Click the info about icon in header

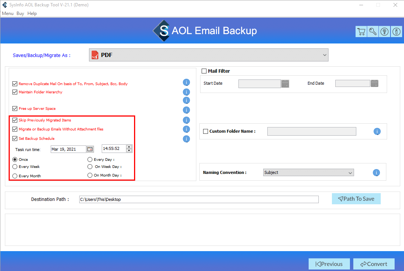396,31
